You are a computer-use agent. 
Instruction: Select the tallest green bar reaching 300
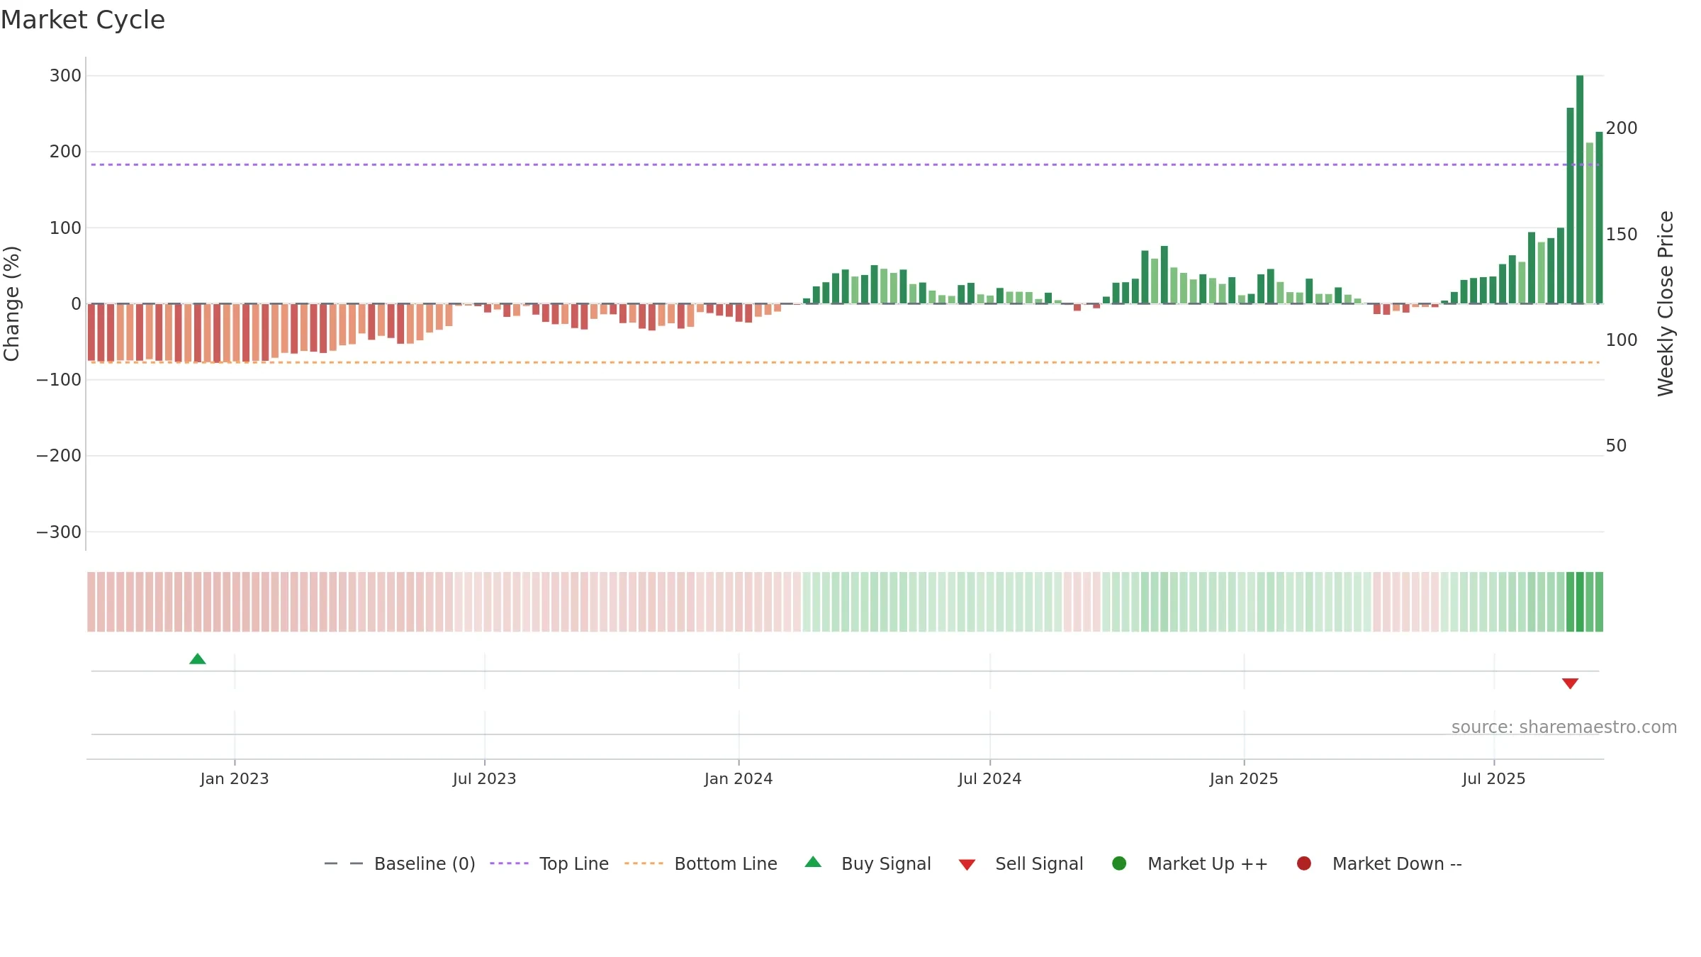(x=1580, y=189)
